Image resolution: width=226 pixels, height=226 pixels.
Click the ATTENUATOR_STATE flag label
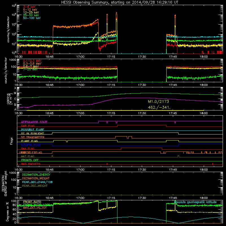(34, 122)
